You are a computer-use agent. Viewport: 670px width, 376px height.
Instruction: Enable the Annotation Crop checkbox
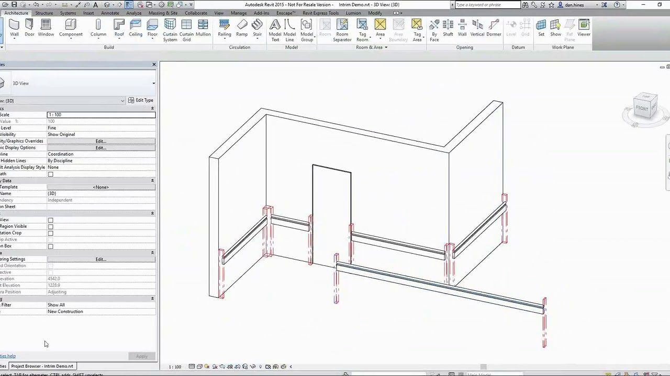[50, 232]
